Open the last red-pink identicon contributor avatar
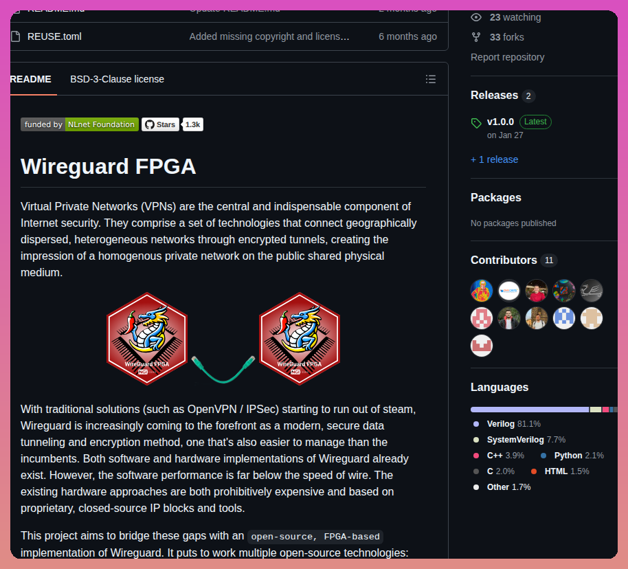 (482, 346)
